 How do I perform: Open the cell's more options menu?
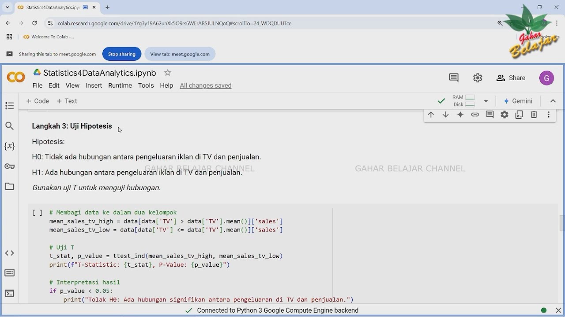click(549, 114)
